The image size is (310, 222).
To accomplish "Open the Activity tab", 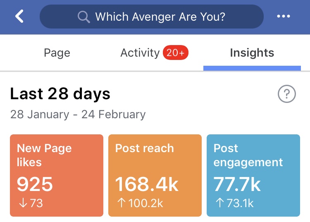I will [x=140, y=53].
